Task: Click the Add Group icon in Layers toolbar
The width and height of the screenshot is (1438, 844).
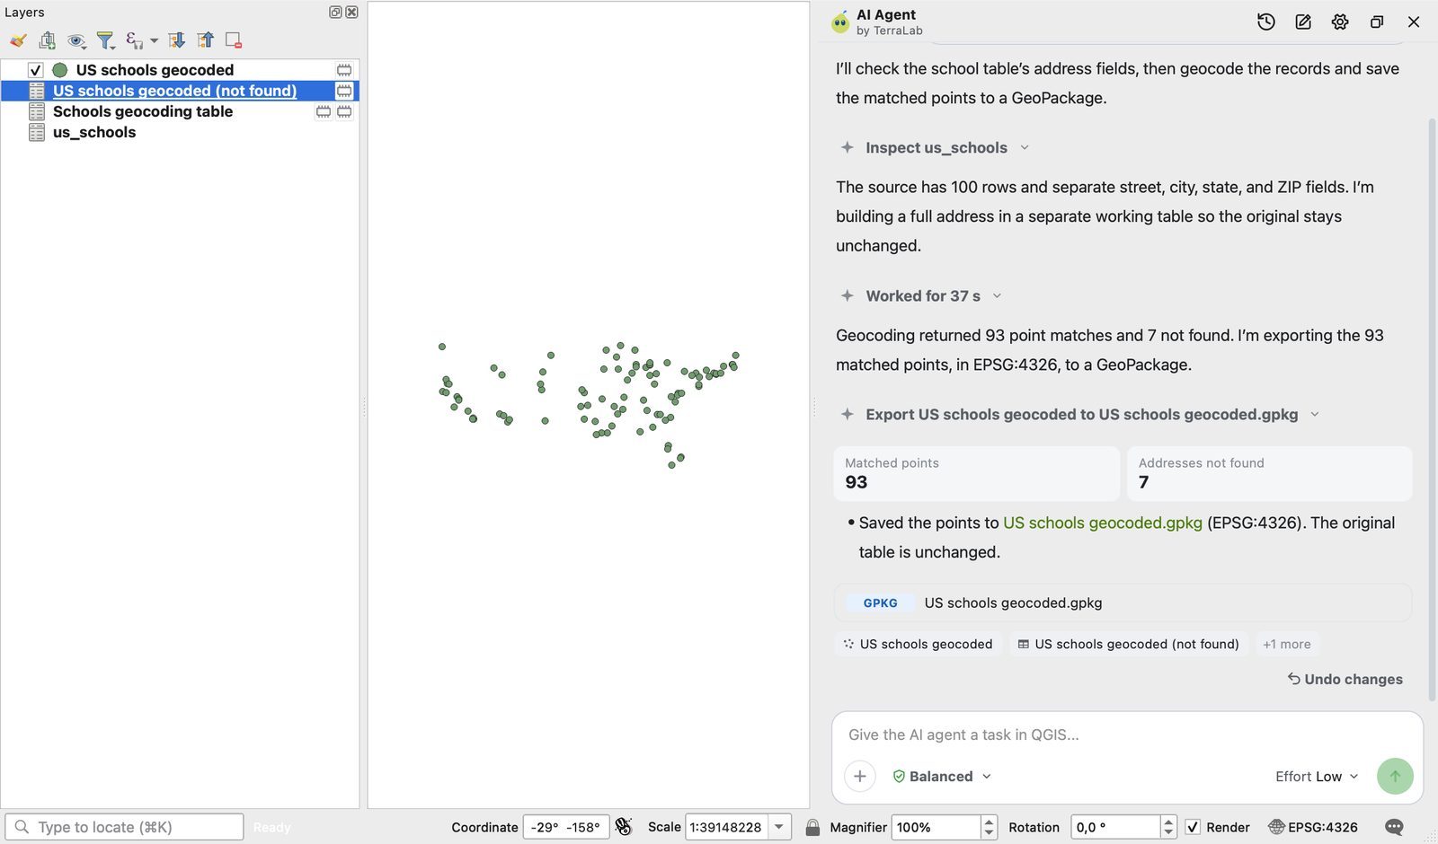Action: pyautogui.click(x=48, y=40)
